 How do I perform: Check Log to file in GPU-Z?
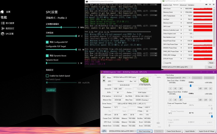(164, 63)
